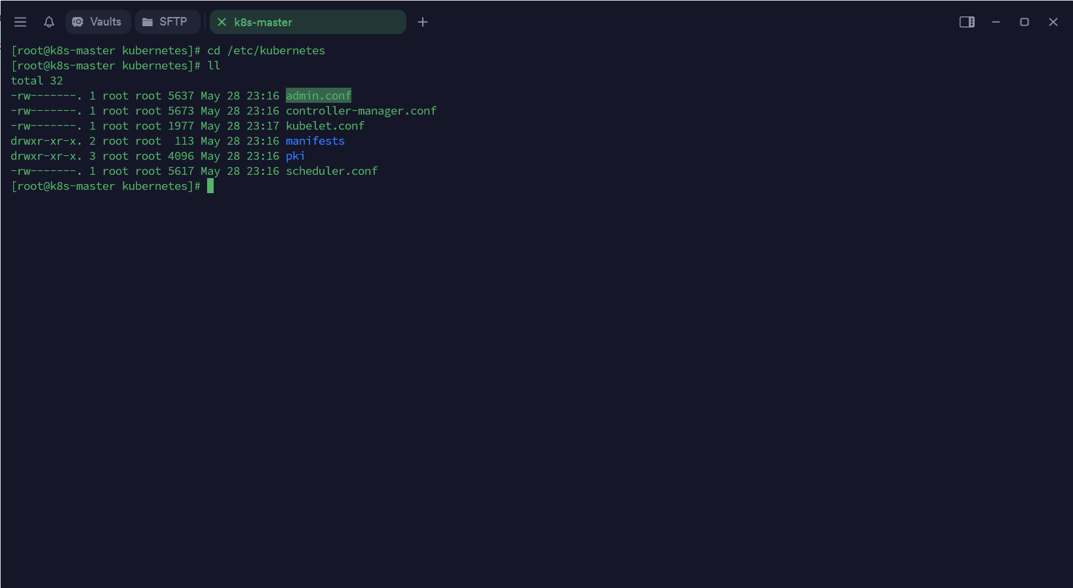Click the terminal cursor at the prompt
This screenshot has height=588, width=1073.
(x=210, y=186)
